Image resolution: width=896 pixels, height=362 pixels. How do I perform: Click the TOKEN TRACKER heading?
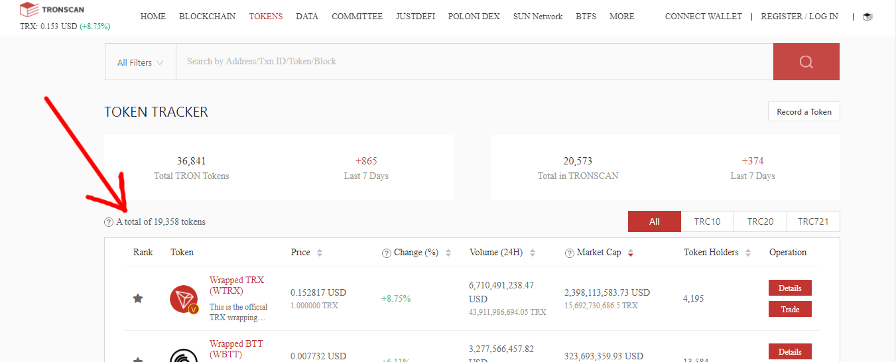coord(157,112)
